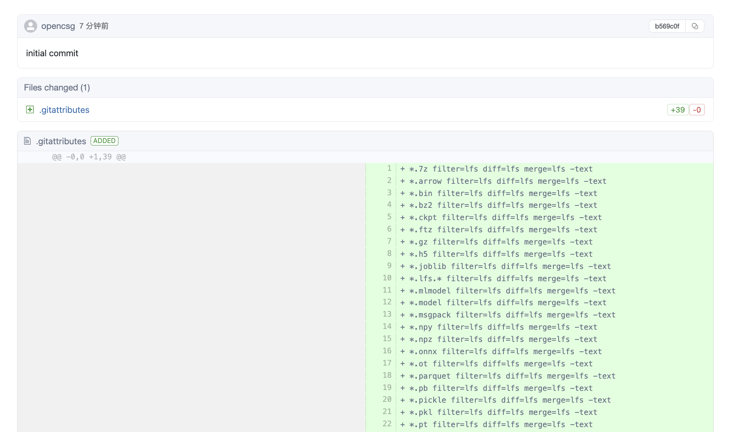The image size is (735, 432).
Task: Click the 7 分钟前 timestamp
Action: coord(94,26)
